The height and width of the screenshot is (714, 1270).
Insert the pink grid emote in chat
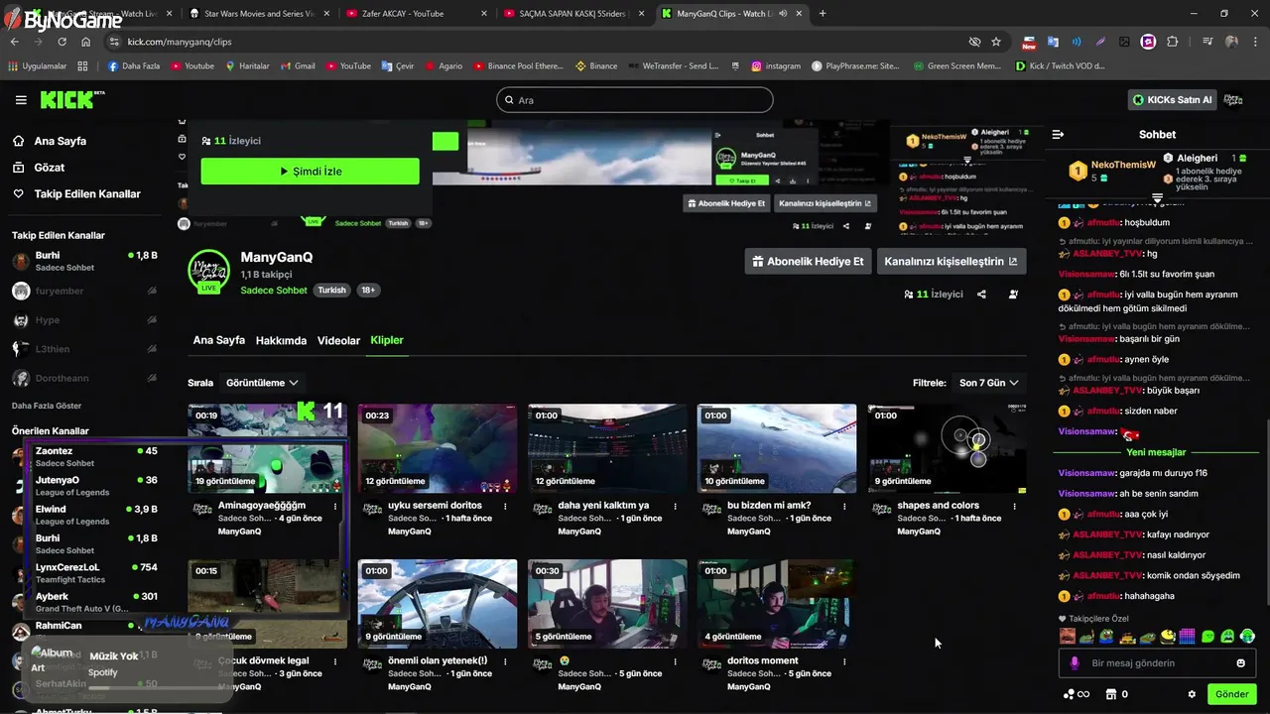(x=1187, y=637)
